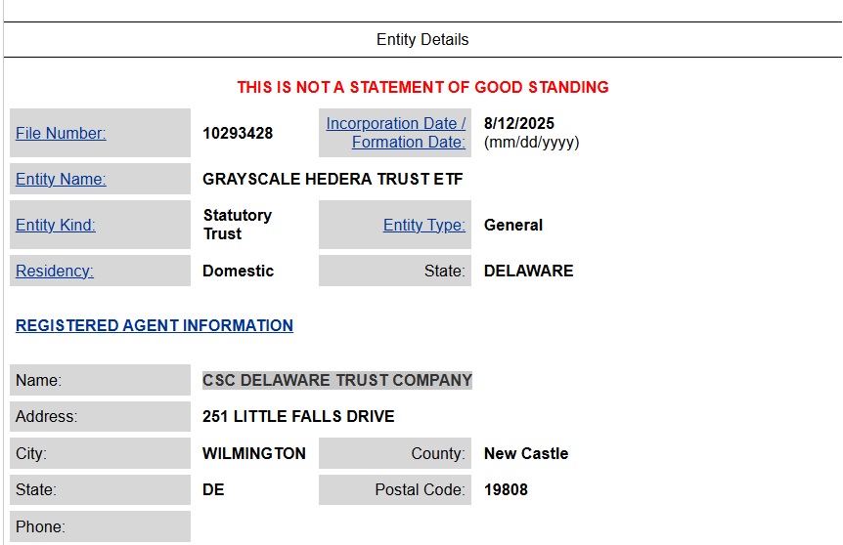The image size is (843, 545).
Task: Click the General entity type value
Action: click(513, 225)
